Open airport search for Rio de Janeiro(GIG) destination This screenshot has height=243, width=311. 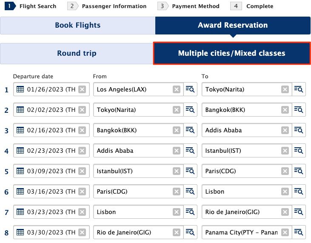299,212
